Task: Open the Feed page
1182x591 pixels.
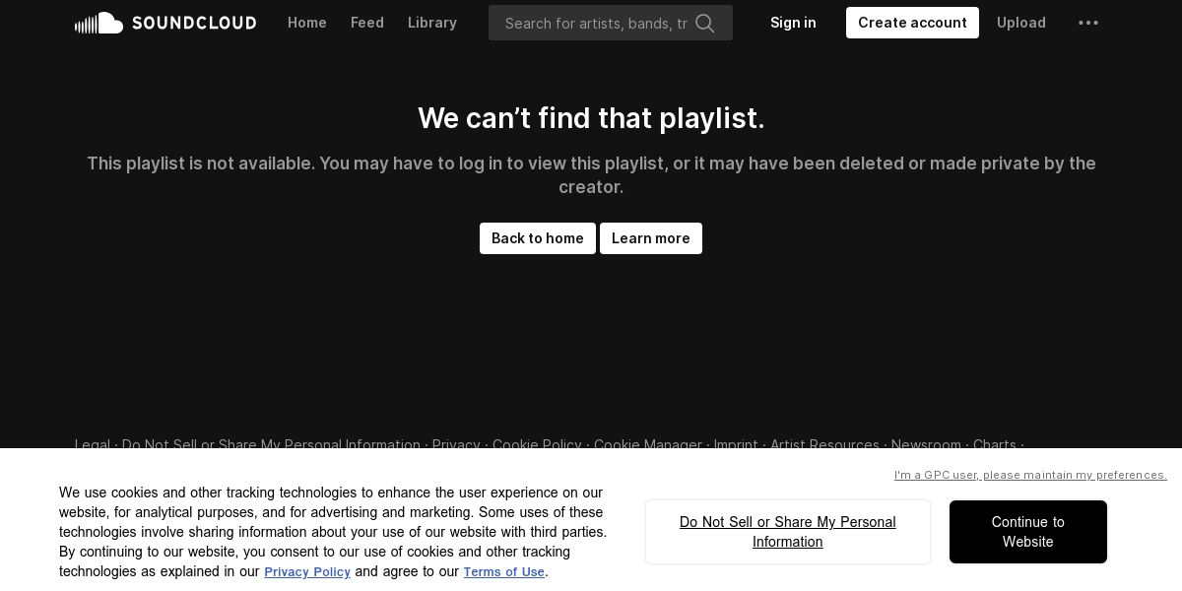Action: point(367,23)
